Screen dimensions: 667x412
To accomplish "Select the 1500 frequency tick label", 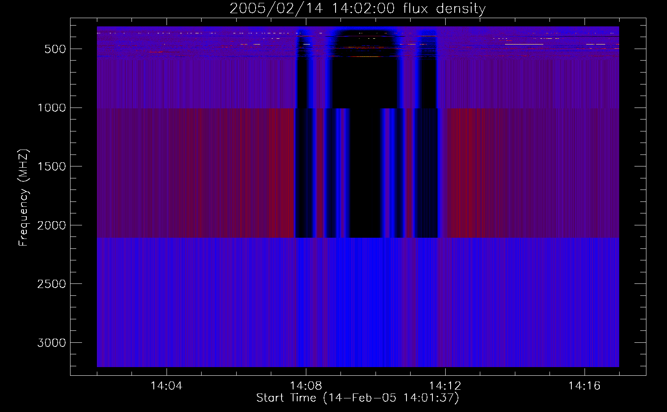I will (x=52, y=166).
